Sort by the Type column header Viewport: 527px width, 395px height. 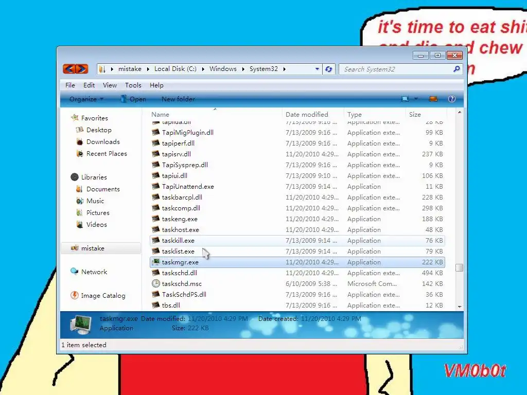375,114
